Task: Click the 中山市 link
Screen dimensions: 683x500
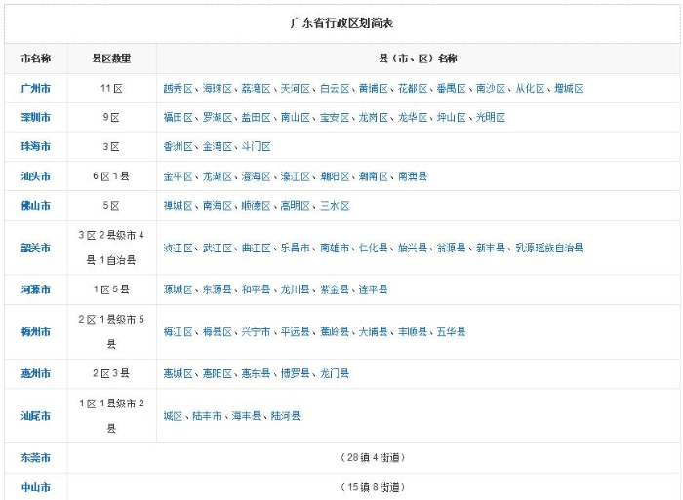Action: pos(36,486)
